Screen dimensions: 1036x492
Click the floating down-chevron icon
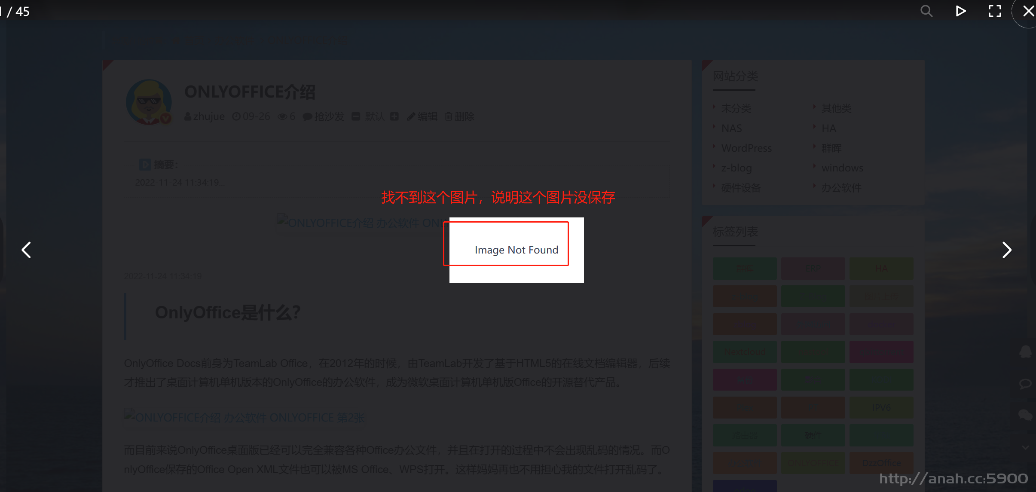[x=1025, y=447]
